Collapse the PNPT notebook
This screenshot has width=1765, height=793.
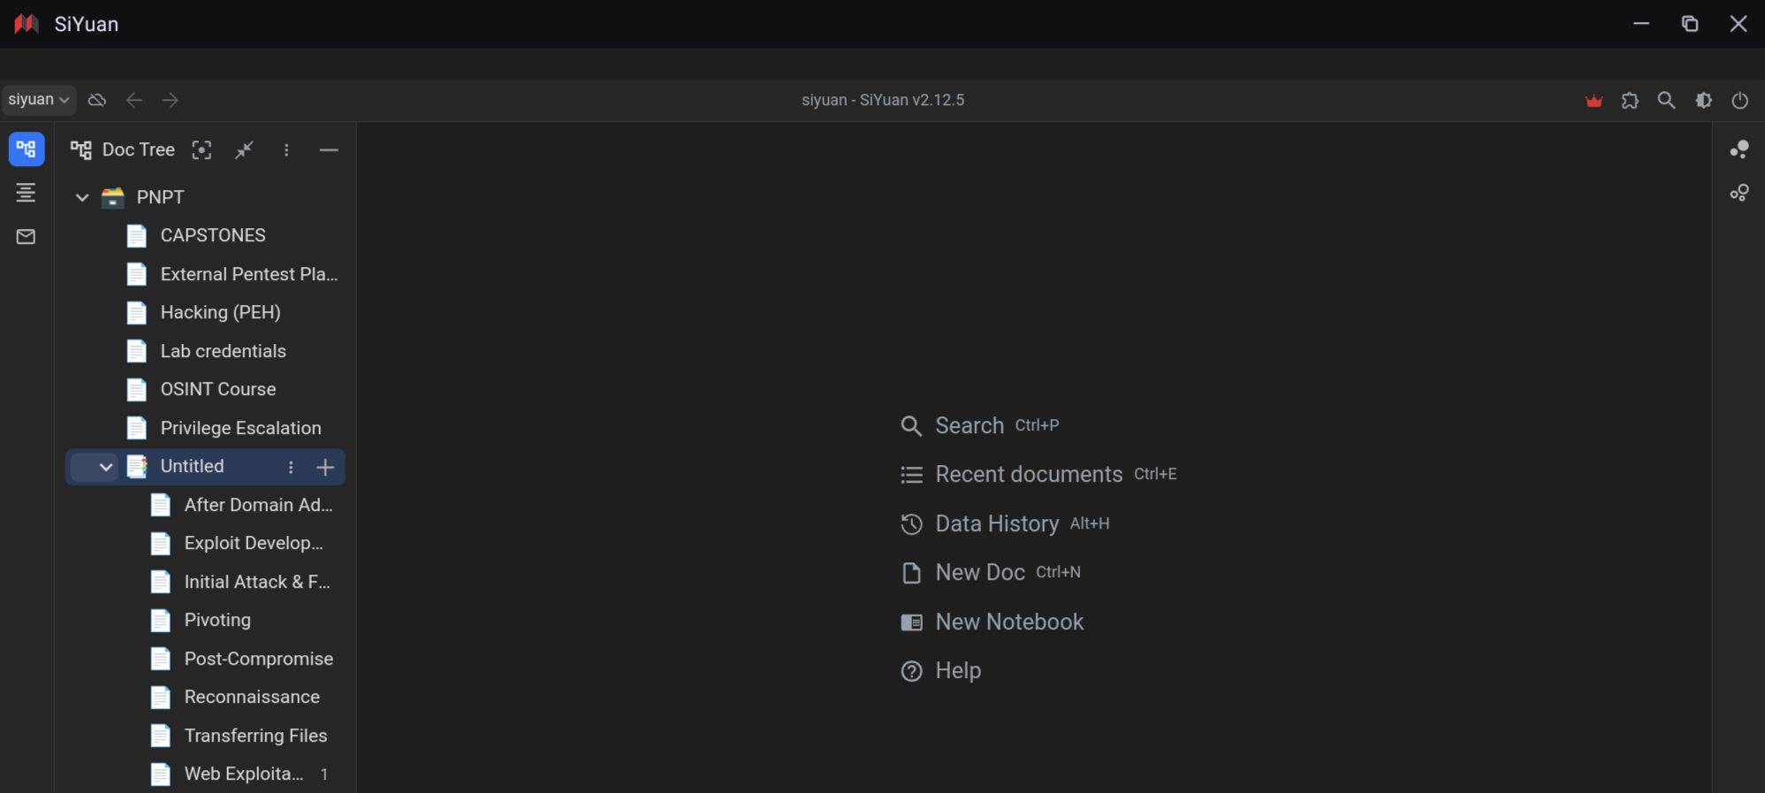tap(82, 197)
